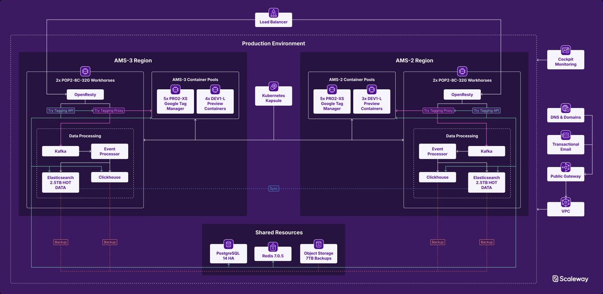
Task: Select the OpenResty node in AMS-2 Region
Action: click(462, 94)
